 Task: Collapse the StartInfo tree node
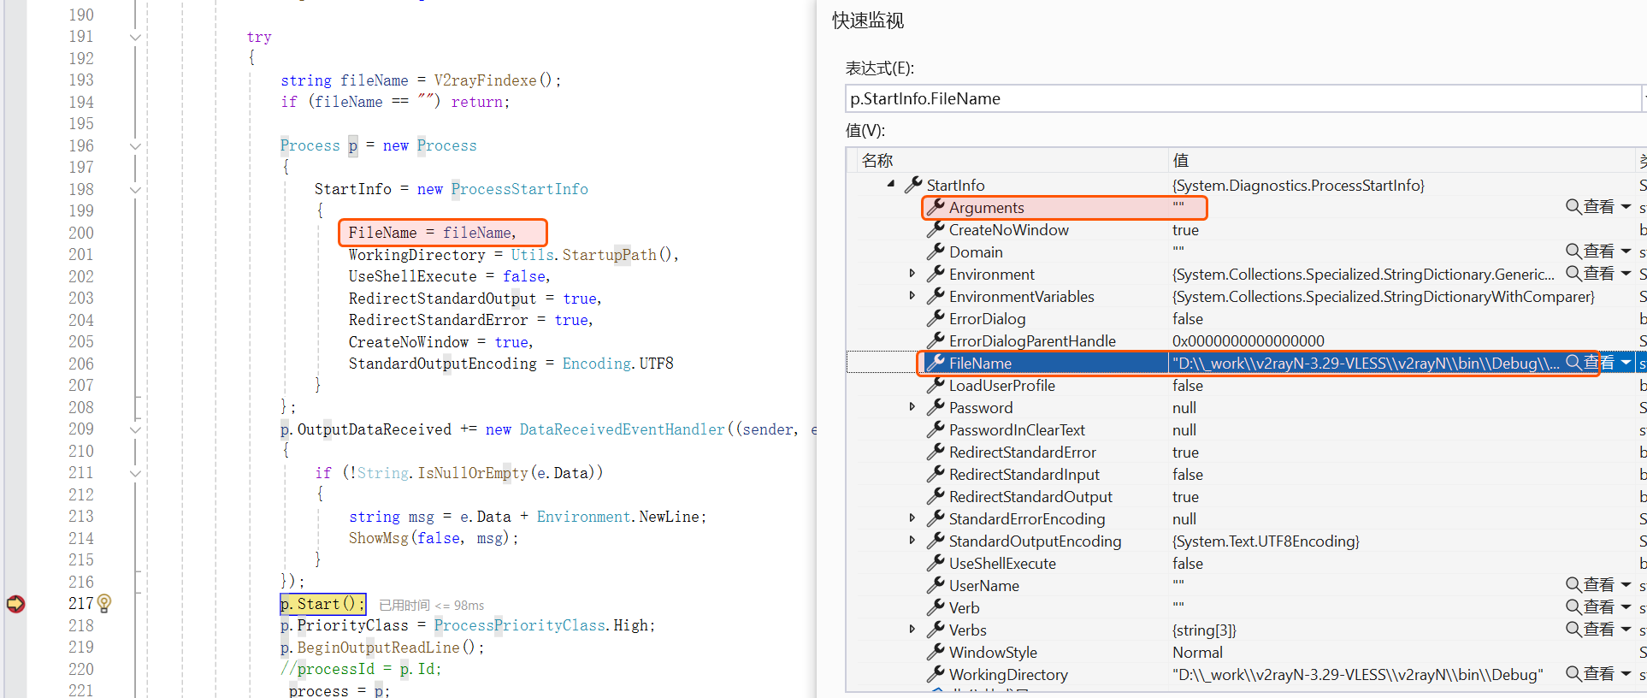click(x=891, y=185)
